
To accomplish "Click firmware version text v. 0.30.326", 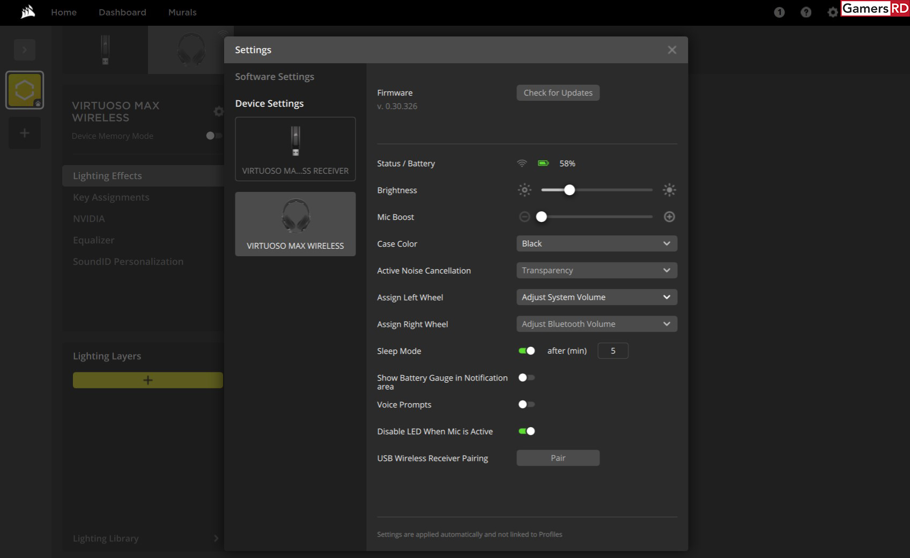I will (397, 106).
